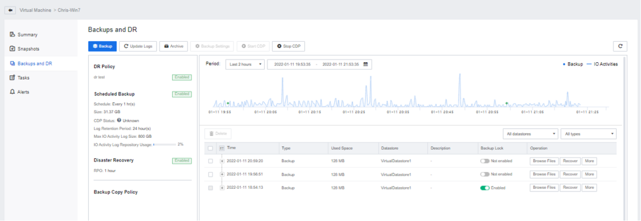Screen dimensions: 641x221
Task: Click Browse Files for 20:59:20 backup
Action: 544,161
